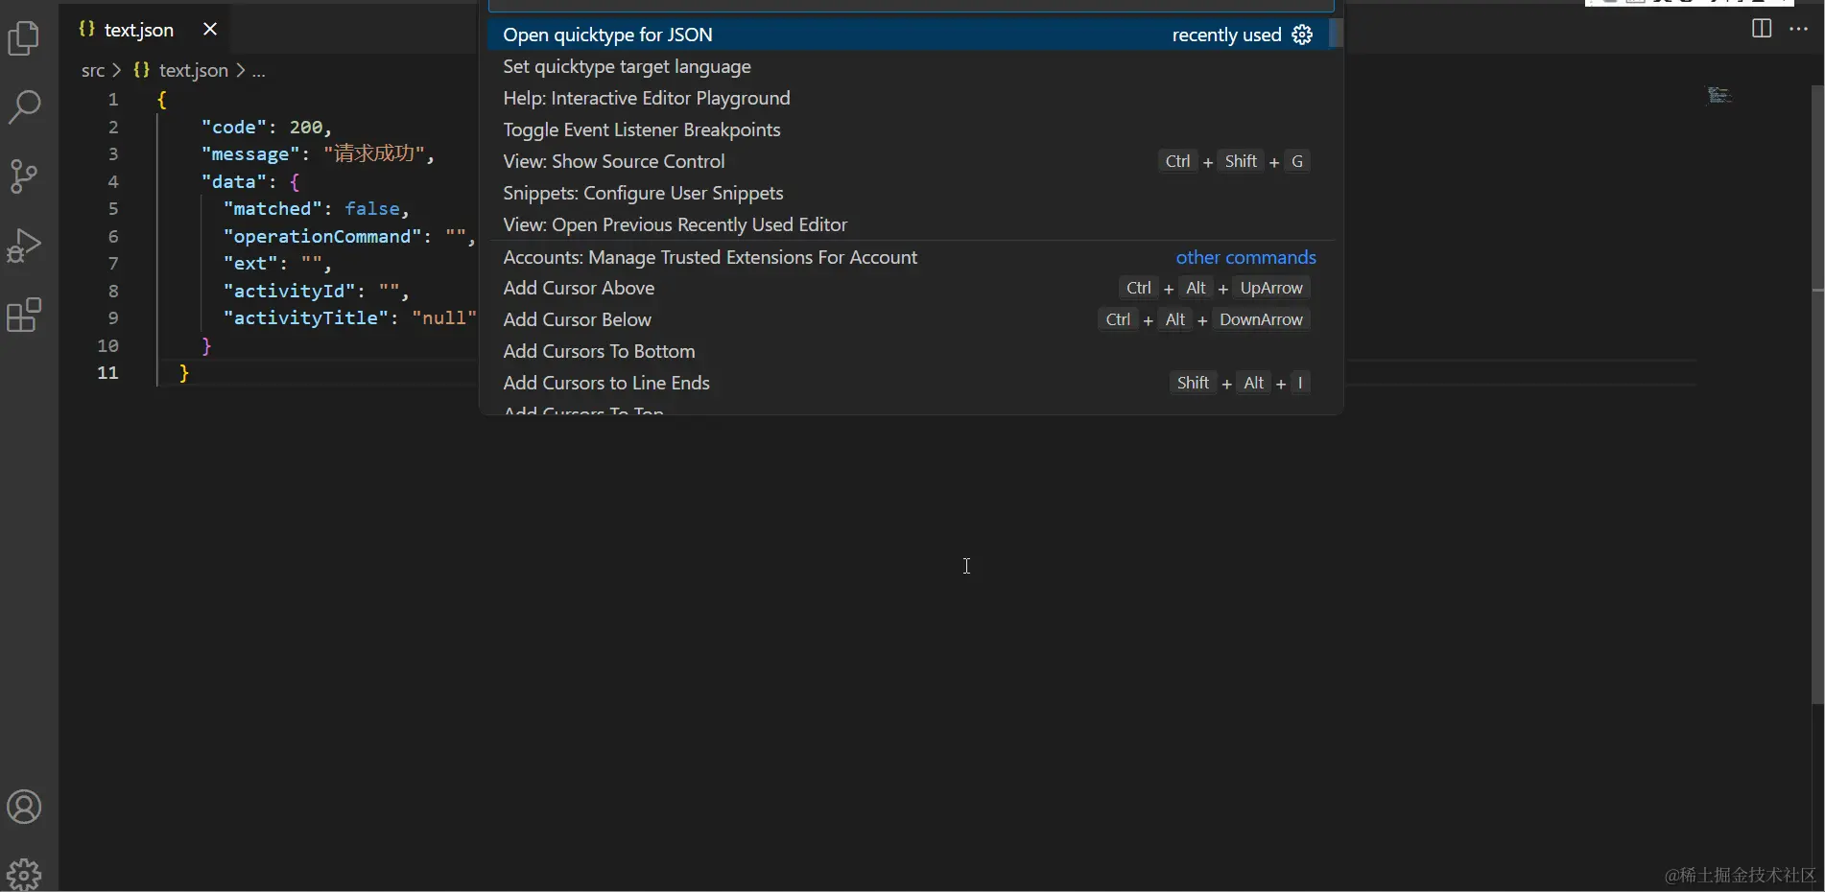Open Source Control view in activity bar
The image size is (1825, 892).
(x=24, y=176)
